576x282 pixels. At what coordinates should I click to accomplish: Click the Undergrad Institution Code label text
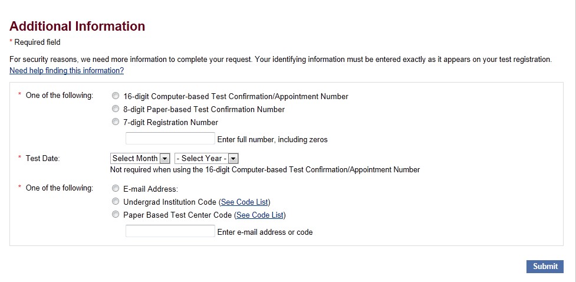coord(170,202)
